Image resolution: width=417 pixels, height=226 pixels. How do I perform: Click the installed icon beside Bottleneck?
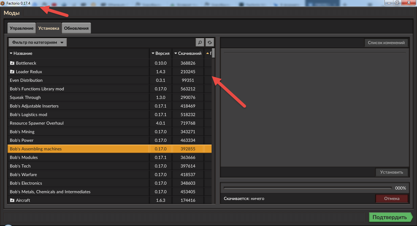point(12,63)
